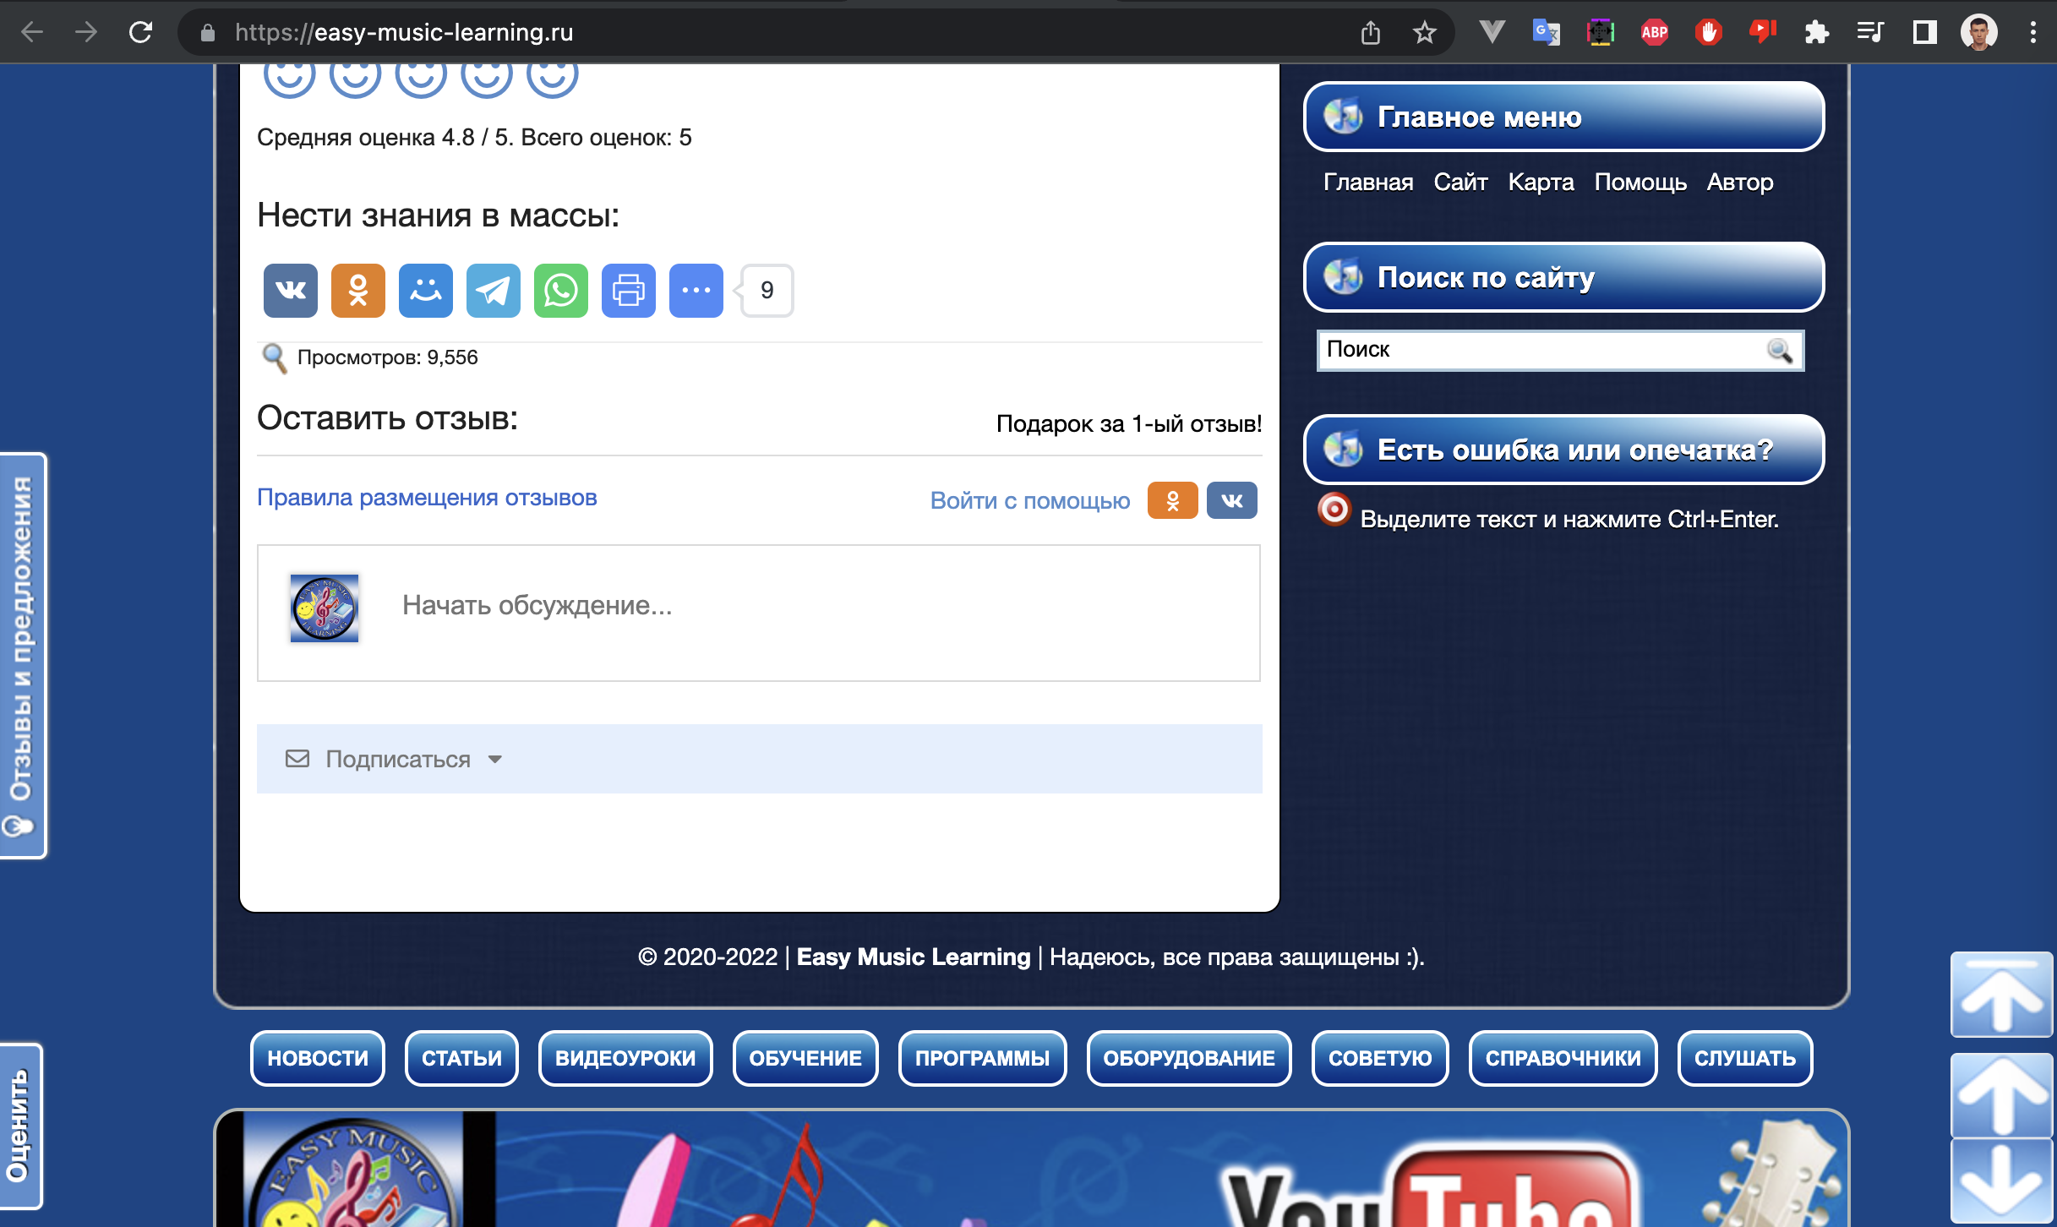Open Автор in main menu
Image resolution: width=2057 pixels, height=1227 pixels.
pyautogui.click(x=1739, y=182)
